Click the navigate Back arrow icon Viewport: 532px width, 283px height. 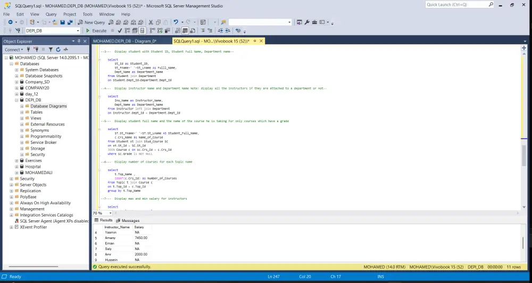[11, 22]
